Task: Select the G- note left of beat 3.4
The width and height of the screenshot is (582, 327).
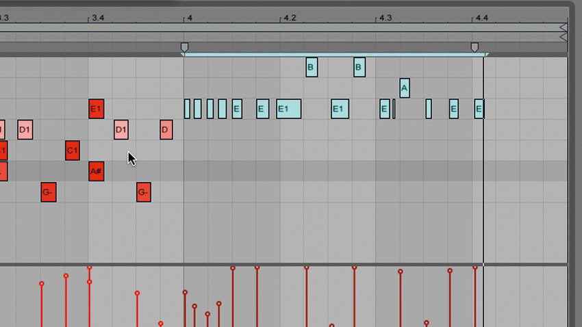Action: tap(49, 192)
